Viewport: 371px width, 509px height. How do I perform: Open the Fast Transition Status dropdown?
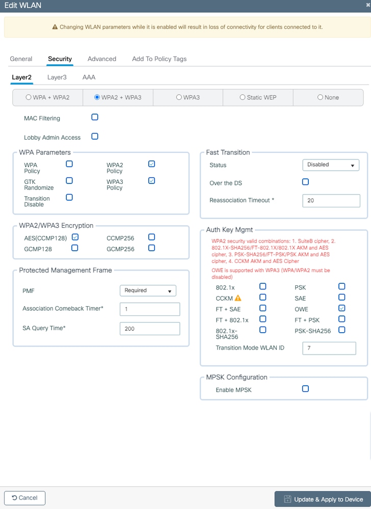pos(331,165)
